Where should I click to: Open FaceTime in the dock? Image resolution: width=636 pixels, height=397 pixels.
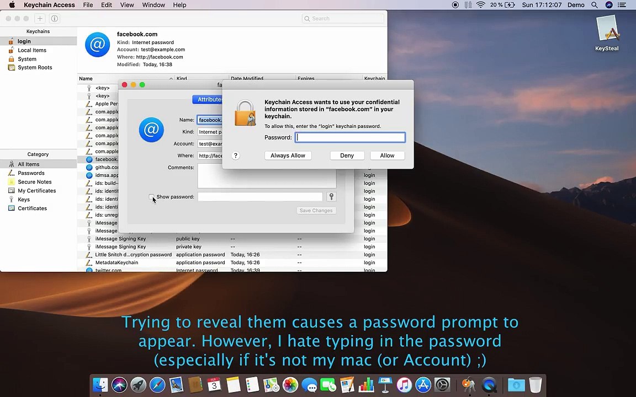click(x=328, y=385)
